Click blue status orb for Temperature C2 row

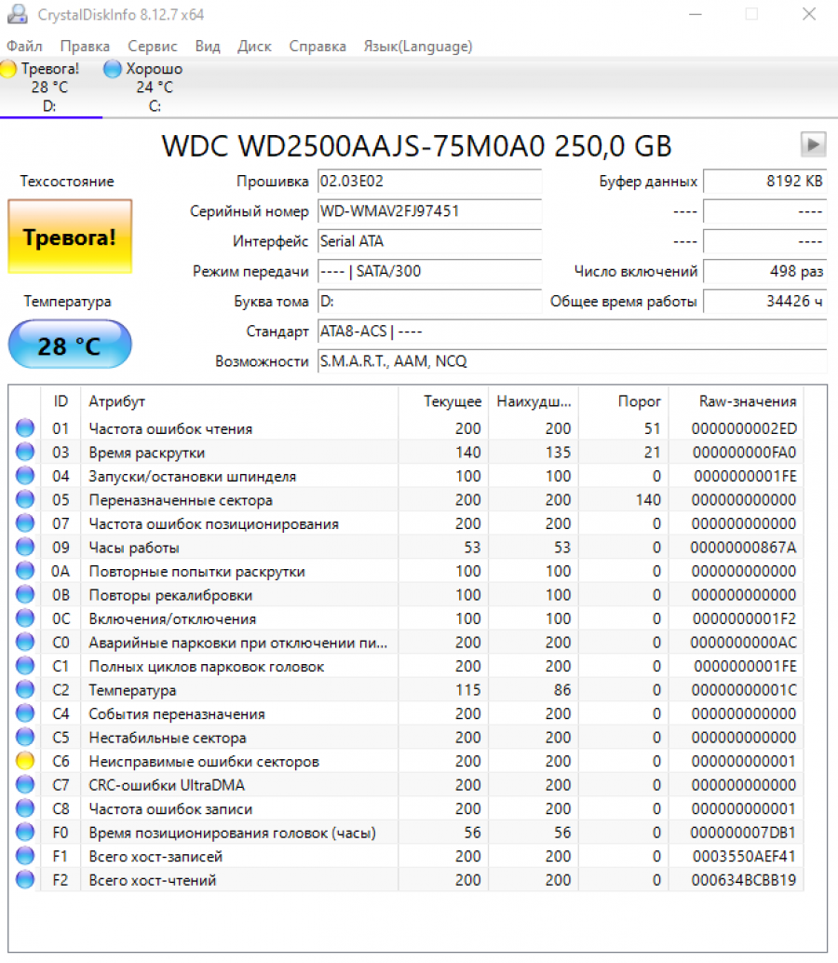tap(25, 690)
